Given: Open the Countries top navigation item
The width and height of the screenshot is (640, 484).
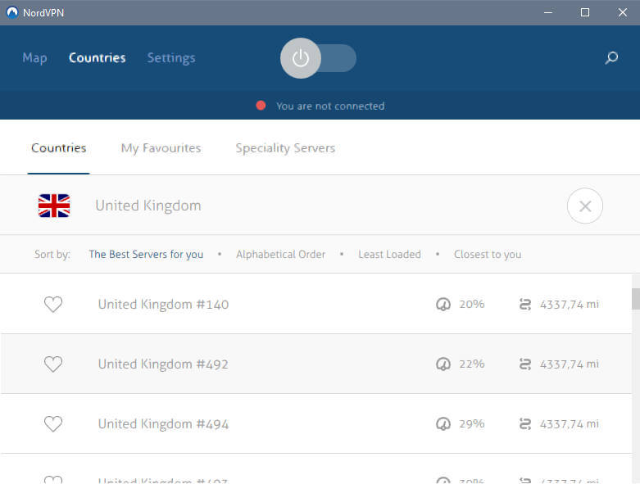Looking at the screenshot, I should (x=98, y=58).
